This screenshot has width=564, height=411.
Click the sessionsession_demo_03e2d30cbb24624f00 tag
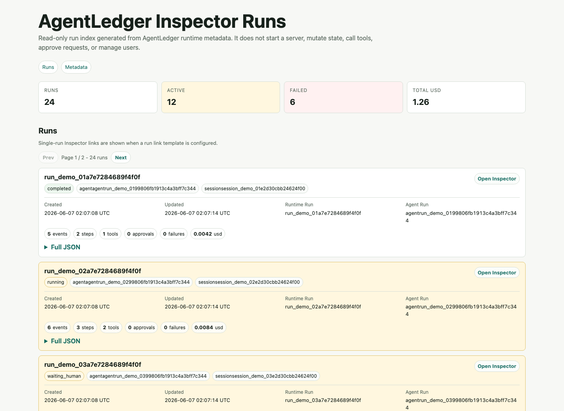266,376
